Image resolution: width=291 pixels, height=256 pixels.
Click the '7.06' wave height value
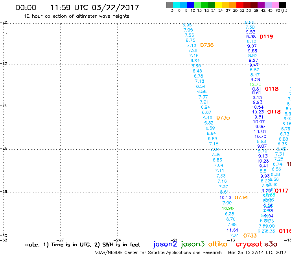click(188, 30)
